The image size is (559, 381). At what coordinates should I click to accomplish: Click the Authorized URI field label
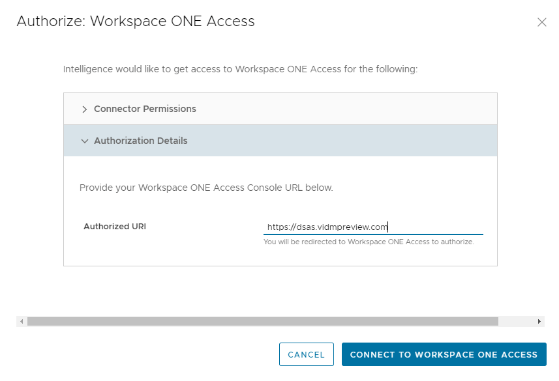click(115, 227)
